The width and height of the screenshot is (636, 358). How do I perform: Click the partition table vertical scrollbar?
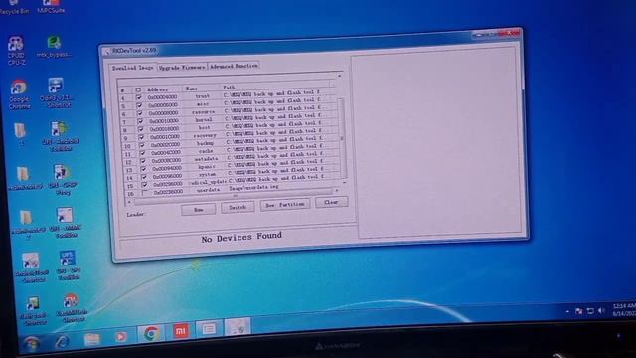point(342,138)
